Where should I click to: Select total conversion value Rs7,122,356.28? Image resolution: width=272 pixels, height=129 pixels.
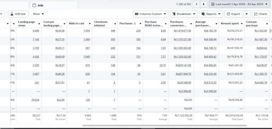click(184, 116)
